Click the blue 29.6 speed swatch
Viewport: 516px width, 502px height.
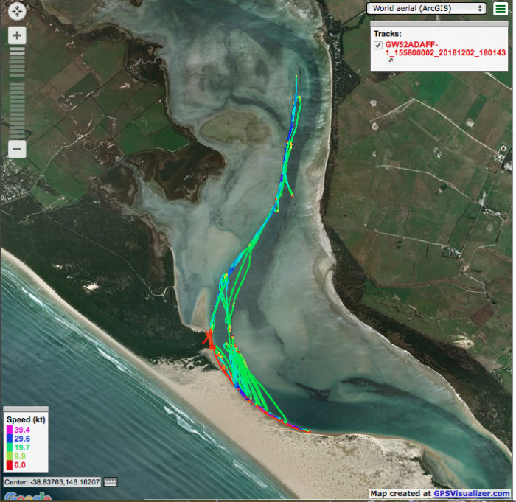(8, 439)
